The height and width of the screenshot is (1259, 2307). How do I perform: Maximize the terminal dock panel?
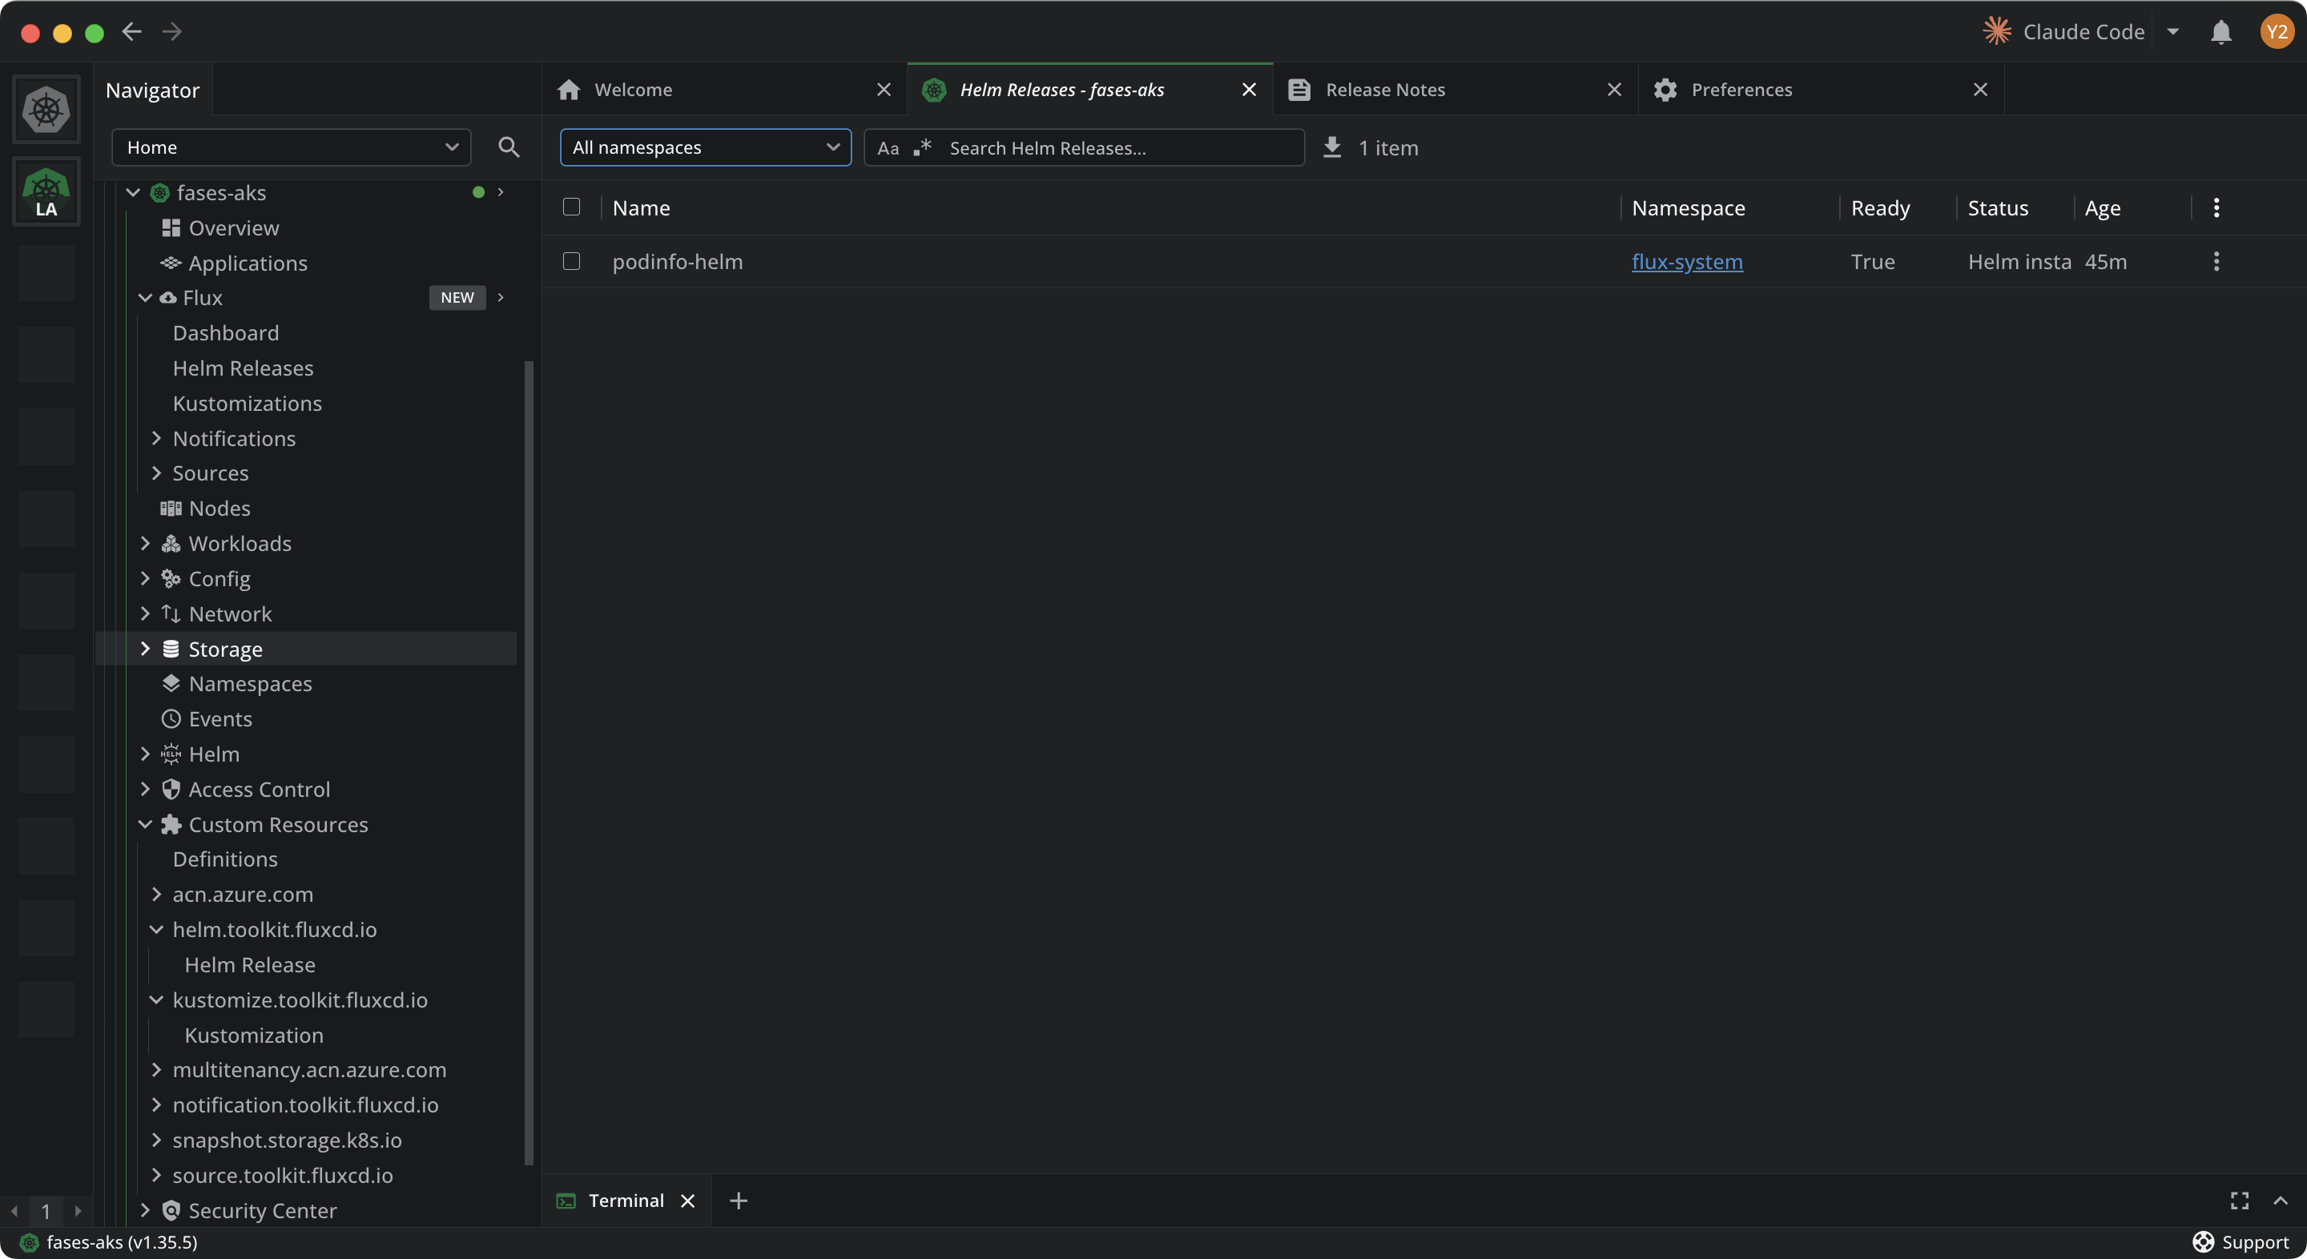point(2239,1201)
